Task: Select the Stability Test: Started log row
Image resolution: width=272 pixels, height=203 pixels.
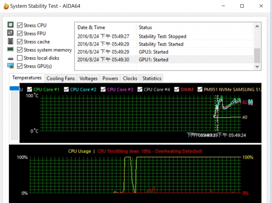Action: click(164, 44)
